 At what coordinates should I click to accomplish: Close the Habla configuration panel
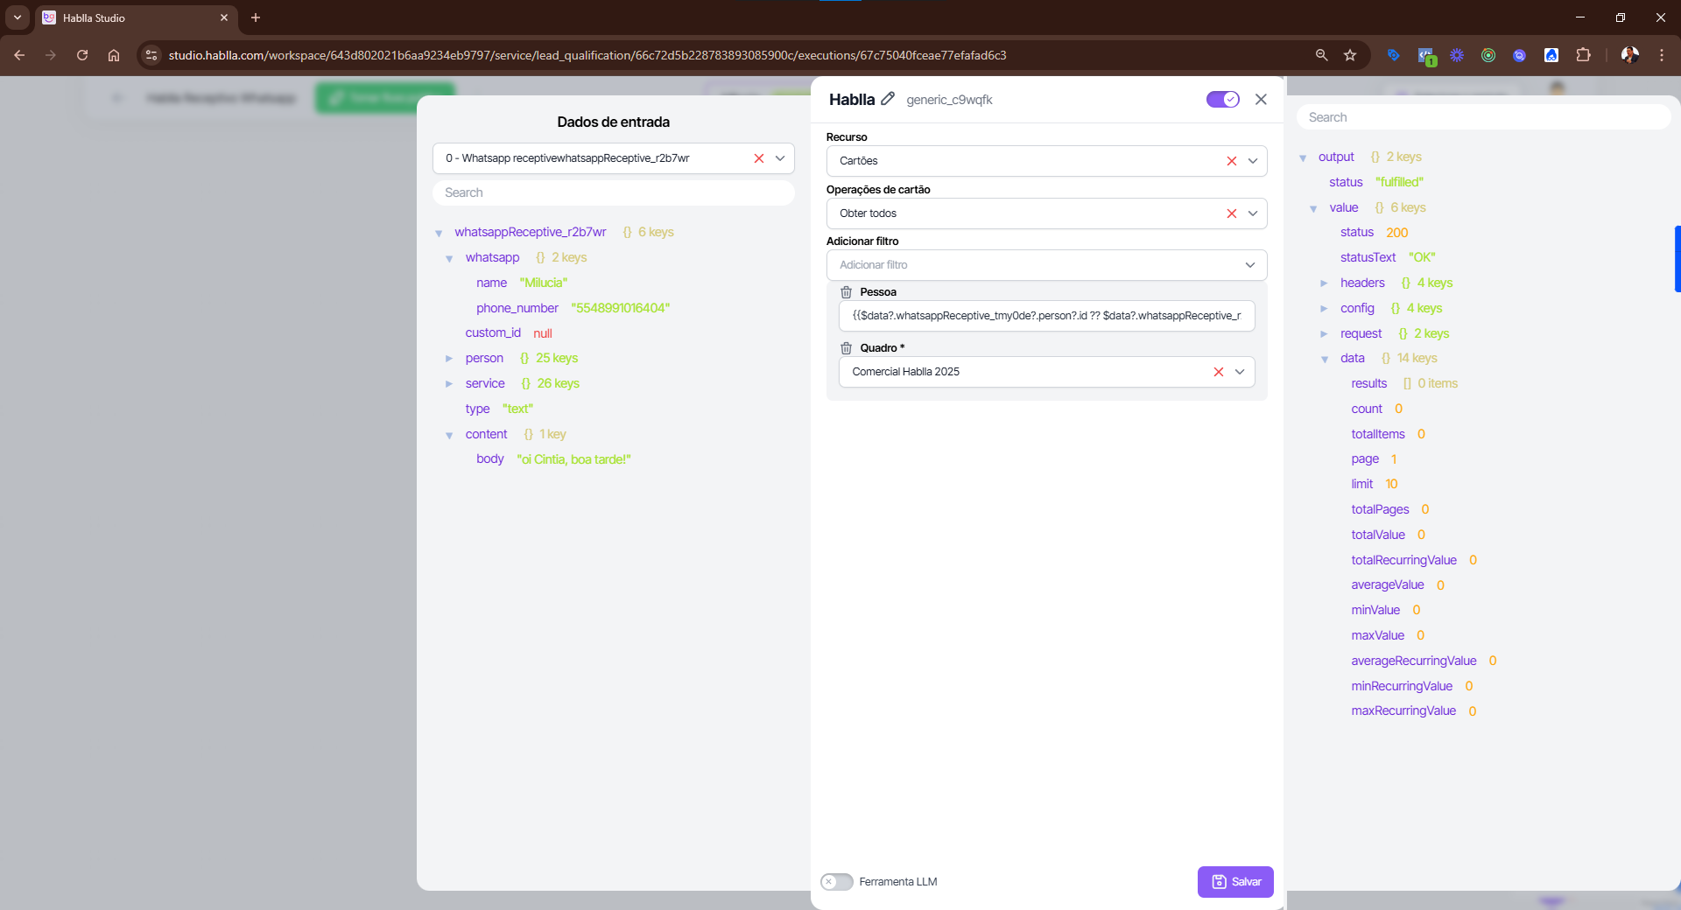coord(1261,100)
